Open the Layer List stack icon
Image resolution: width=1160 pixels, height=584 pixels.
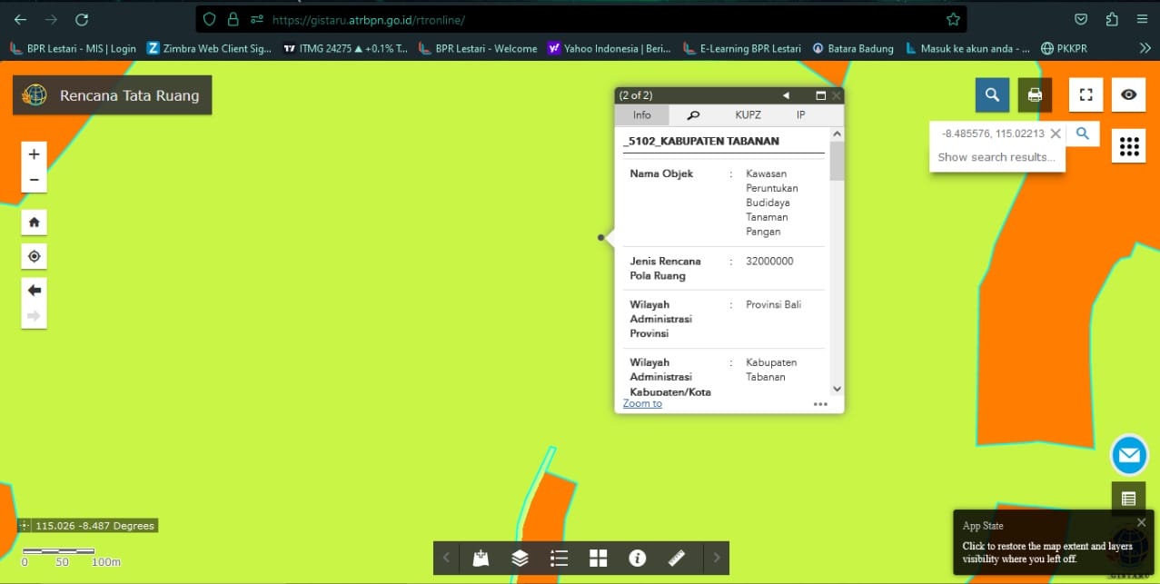(x=520, y=559)
